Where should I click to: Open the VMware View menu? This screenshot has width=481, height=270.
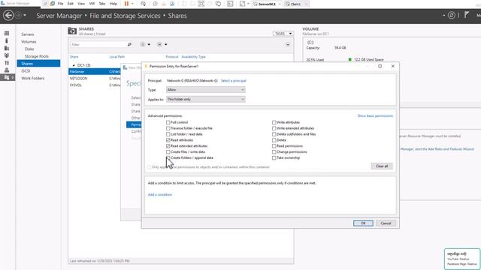pos(81,4)
